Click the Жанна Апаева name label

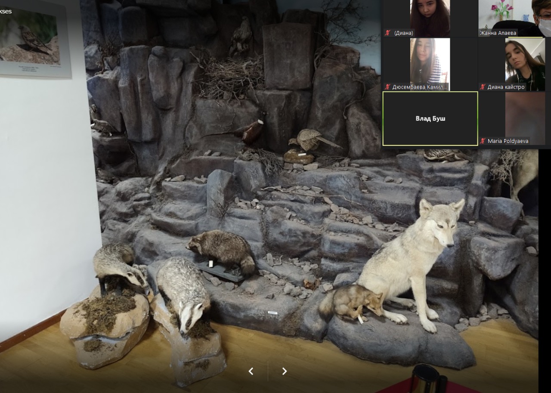pyautogui.click(x=498, y=33)
